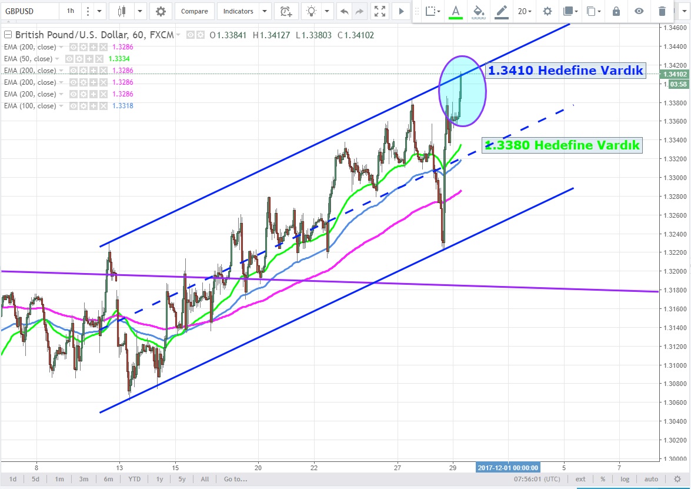Viewport: 691px width, 489px height.
Task: Expand the Indicators dropdown arrow
Action: (264, 11)
